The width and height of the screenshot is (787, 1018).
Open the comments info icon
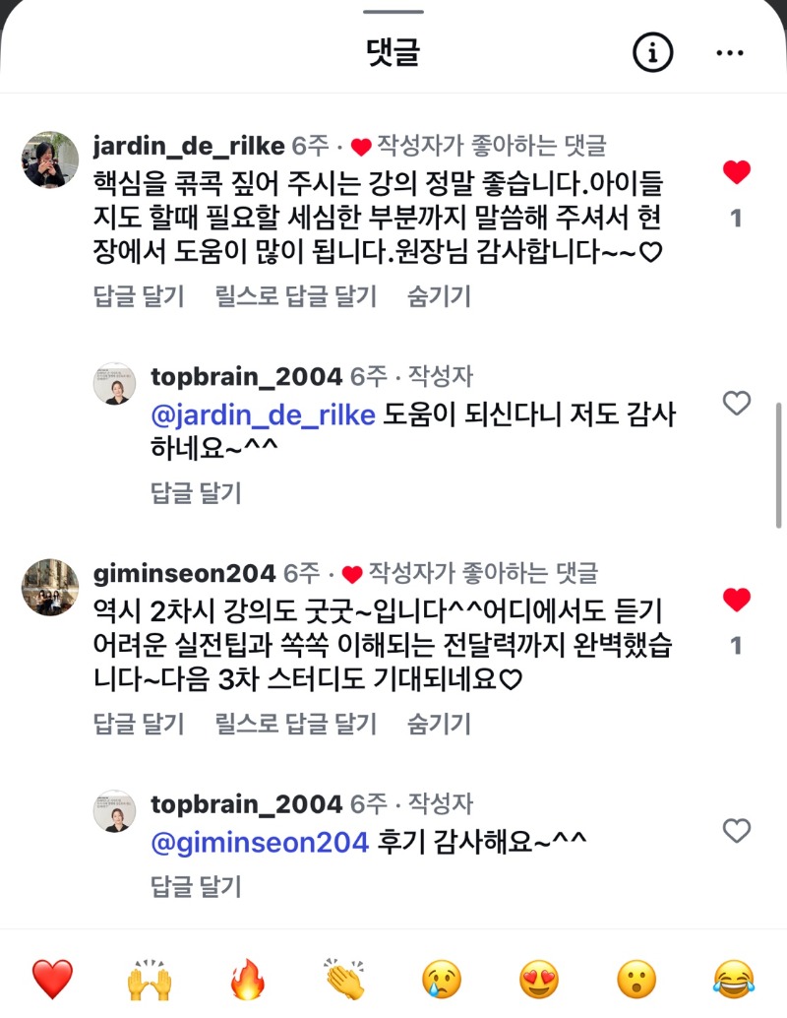(652, 52)
